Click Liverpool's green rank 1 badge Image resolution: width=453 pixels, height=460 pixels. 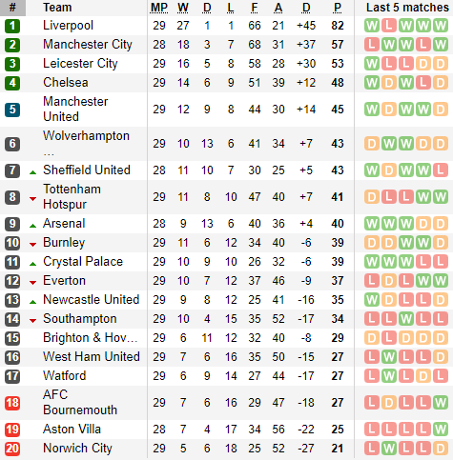12,26
